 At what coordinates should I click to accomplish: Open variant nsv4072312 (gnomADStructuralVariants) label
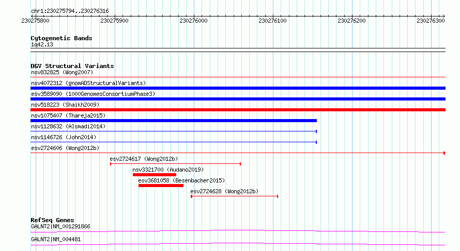pos(88,83)
